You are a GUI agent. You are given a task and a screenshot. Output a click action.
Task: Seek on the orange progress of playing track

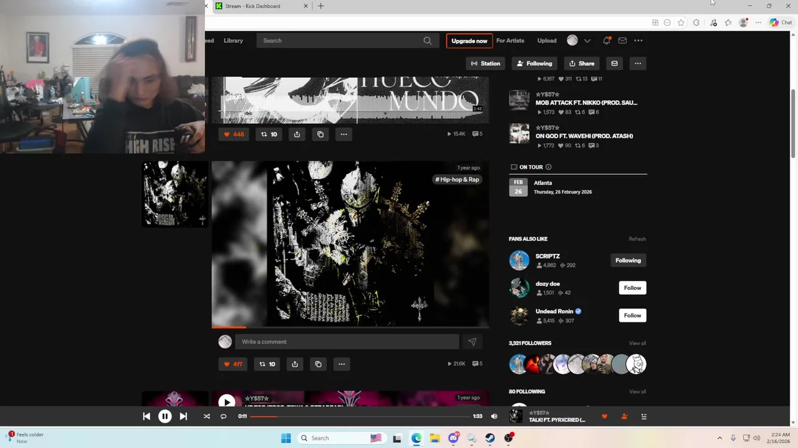point(229,327)
